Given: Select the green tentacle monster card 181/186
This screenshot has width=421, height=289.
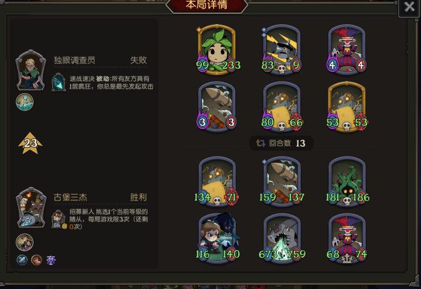Looking at the screenshot, I should 347,182.
